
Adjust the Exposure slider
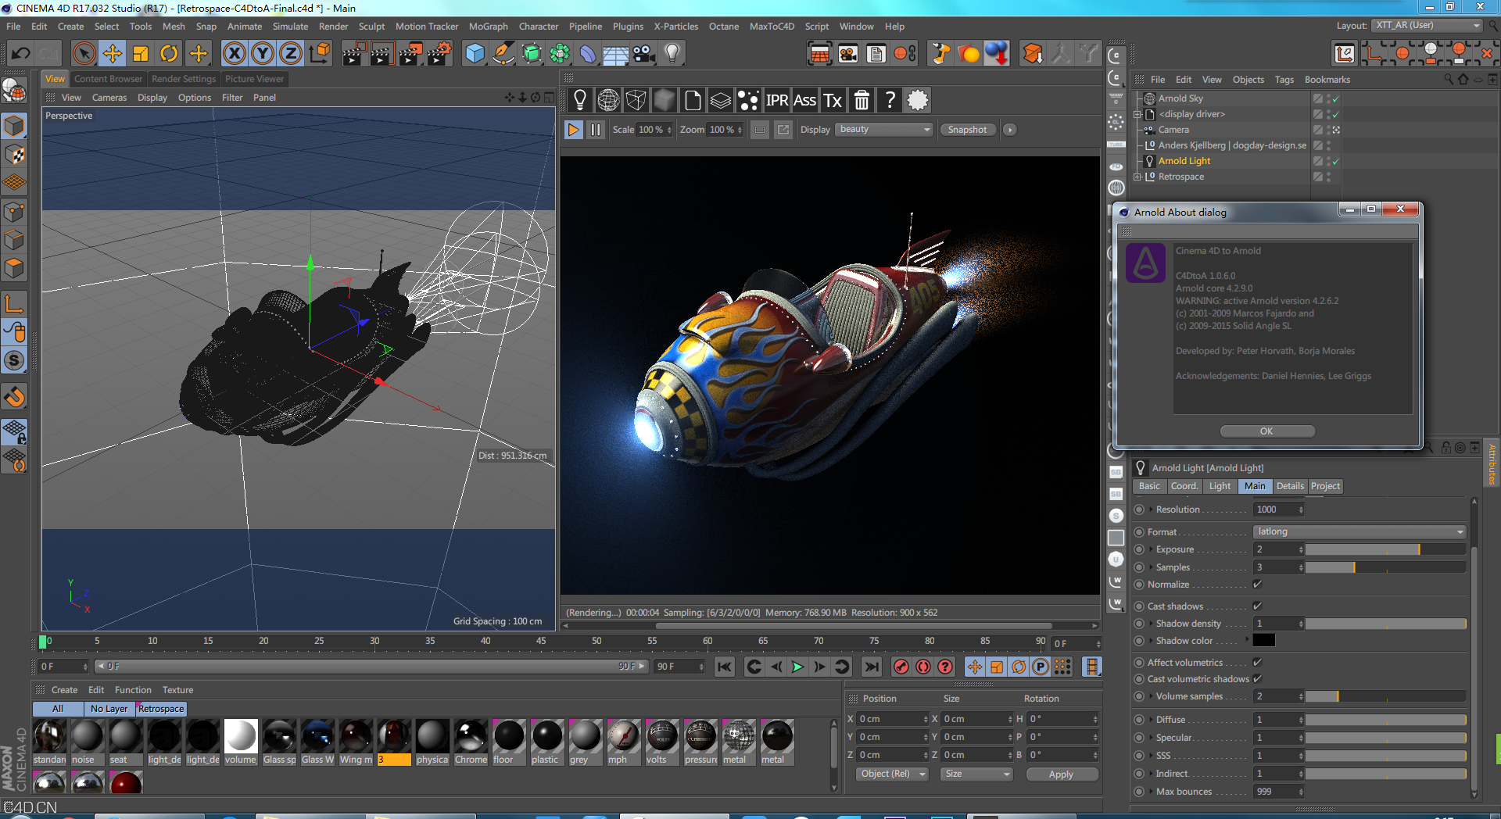pos(1385,549)
